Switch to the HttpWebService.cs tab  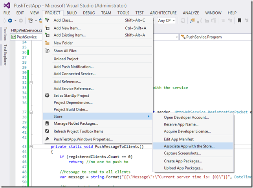[26, 30]
